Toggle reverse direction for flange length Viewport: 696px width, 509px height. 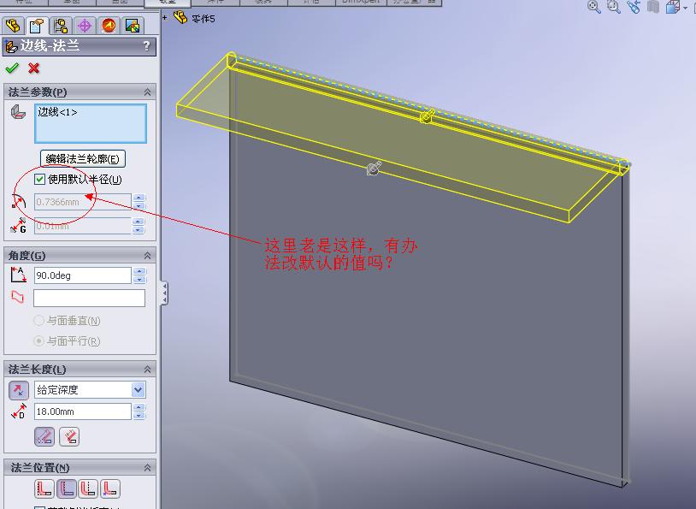[19, 390]
